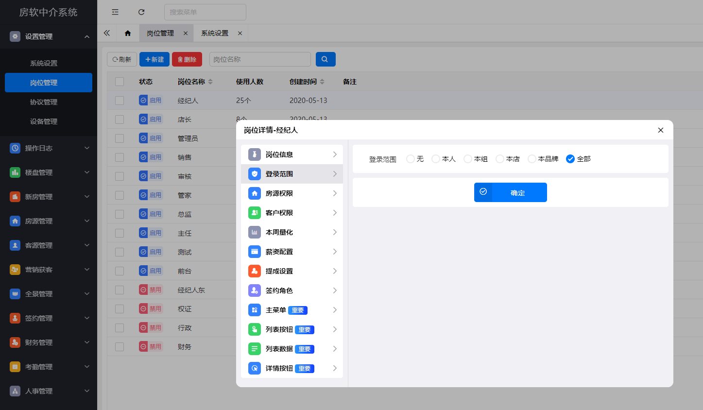Open 详情按钮 cursor icon entry
This screenshot has height=410, width=703.
tap(255, 368)
